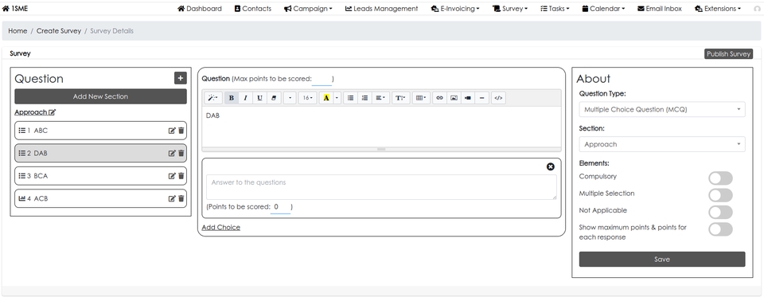Enable the Not Applicable toggle
Image resolution: width=764 pixels, height=305 pixels.
tap(720, 213)
